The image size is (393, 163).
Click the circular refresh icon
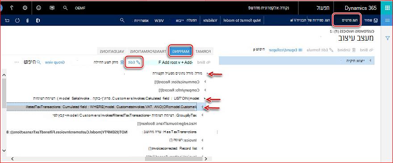tap(17, 20)
